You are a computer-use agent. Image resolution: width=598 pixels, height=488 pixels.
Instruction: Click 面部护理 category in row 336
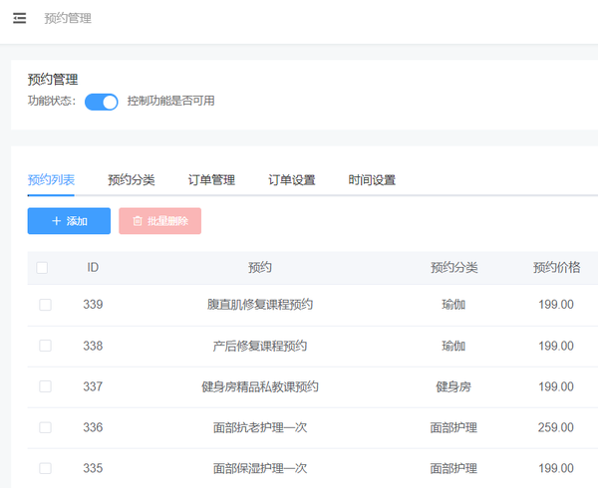click(x=453, y=427)
